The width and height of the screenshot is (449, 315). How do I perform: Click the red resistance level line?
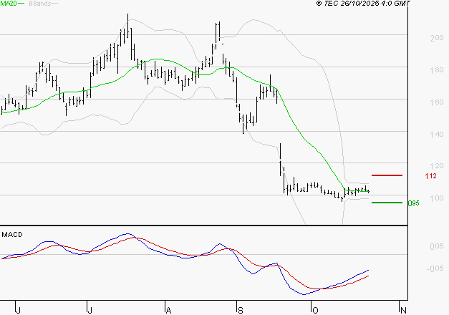click(x=387, y=175)
